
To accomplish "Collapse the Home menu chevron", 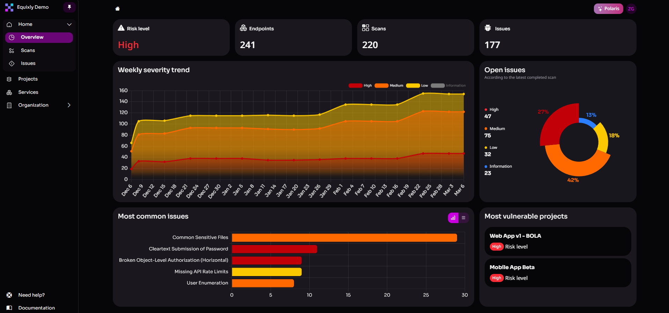I will (69, 24).
